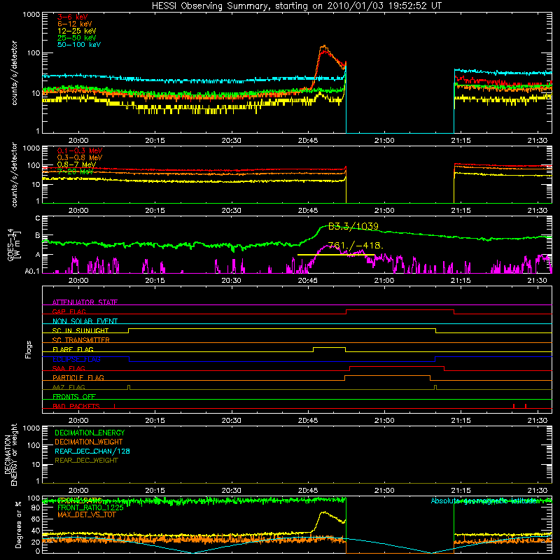Select the ECLIPSE_FLAG label
The width and height of the screenshot is (560, 560).
click(x=76, y=359)
